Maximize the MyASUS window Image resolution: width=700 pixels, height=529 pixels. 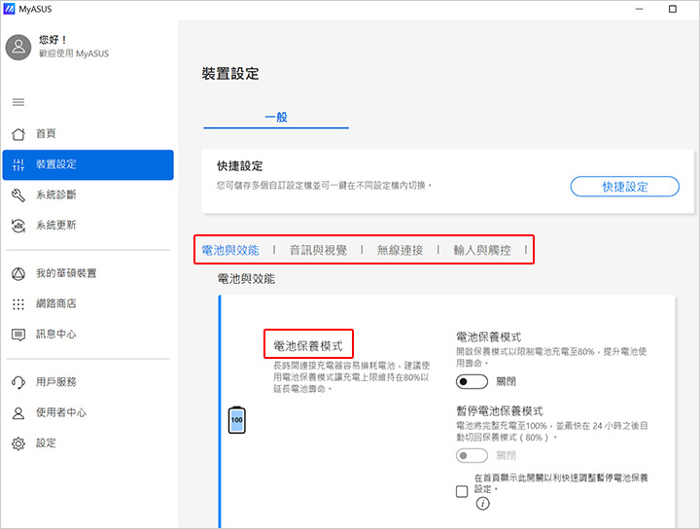point(673,9)
